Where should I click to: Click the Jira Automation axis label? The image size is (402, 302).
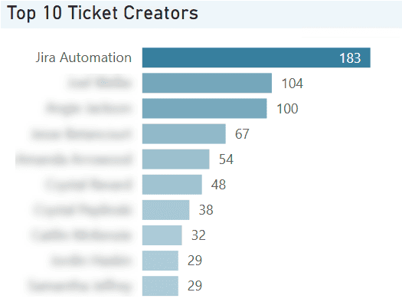[83, 57]
